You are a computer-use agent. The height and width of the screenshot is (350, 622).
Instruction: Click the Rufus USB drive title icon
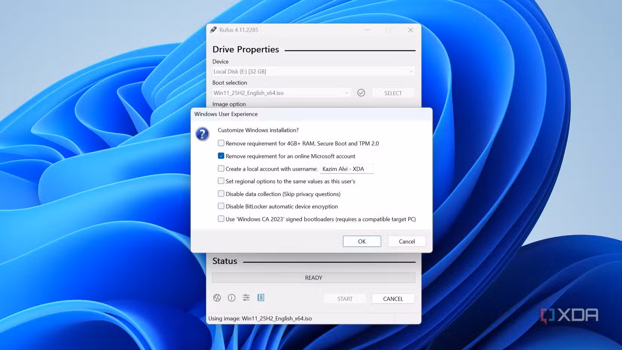tap(213, 30)
